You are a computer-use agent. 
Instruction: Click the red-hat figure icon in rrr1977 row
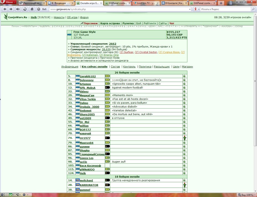185,138
